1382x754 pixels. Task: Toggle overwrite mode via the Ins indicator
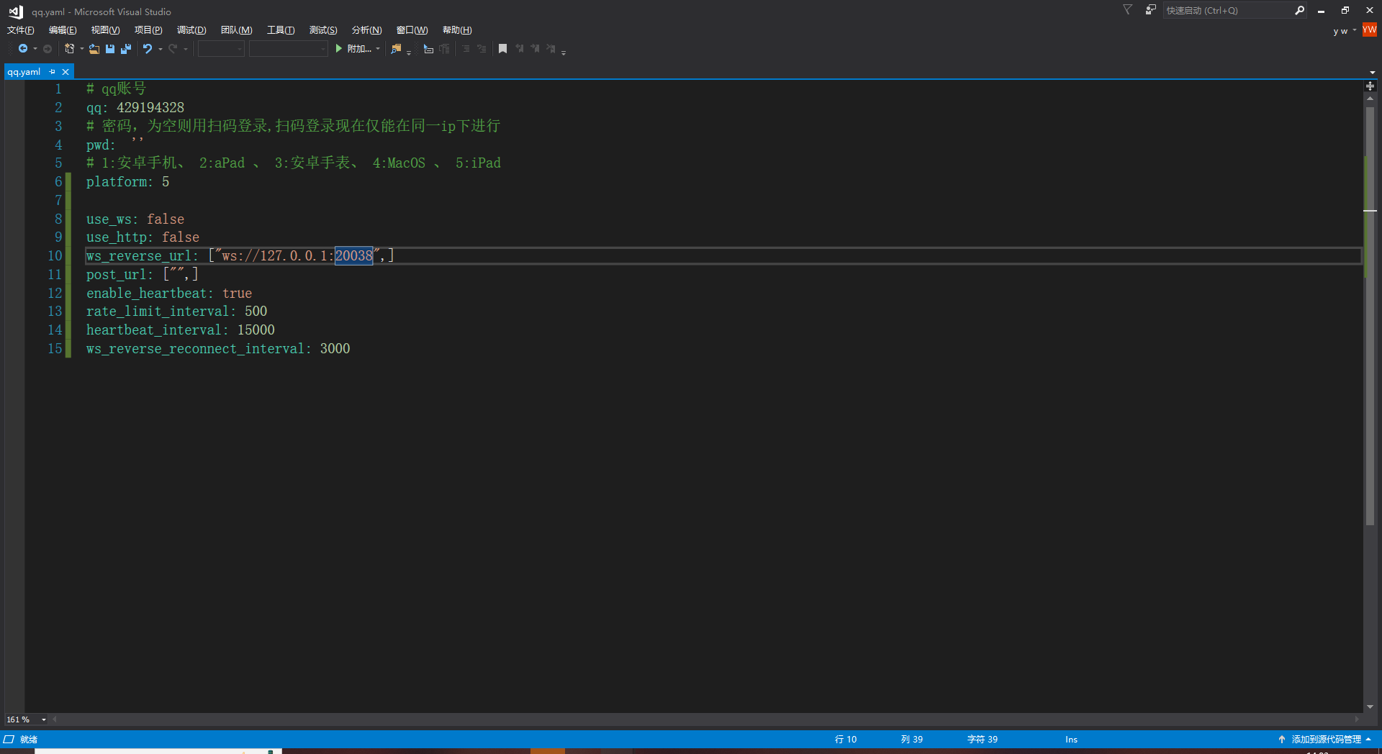1070,739
